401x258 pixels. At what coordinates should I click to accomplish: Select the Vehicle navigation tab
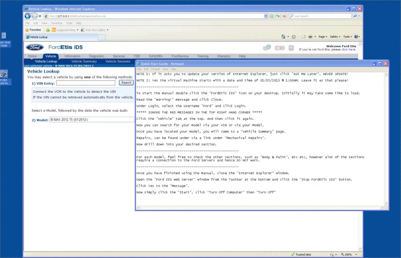[x=51, y=56]
